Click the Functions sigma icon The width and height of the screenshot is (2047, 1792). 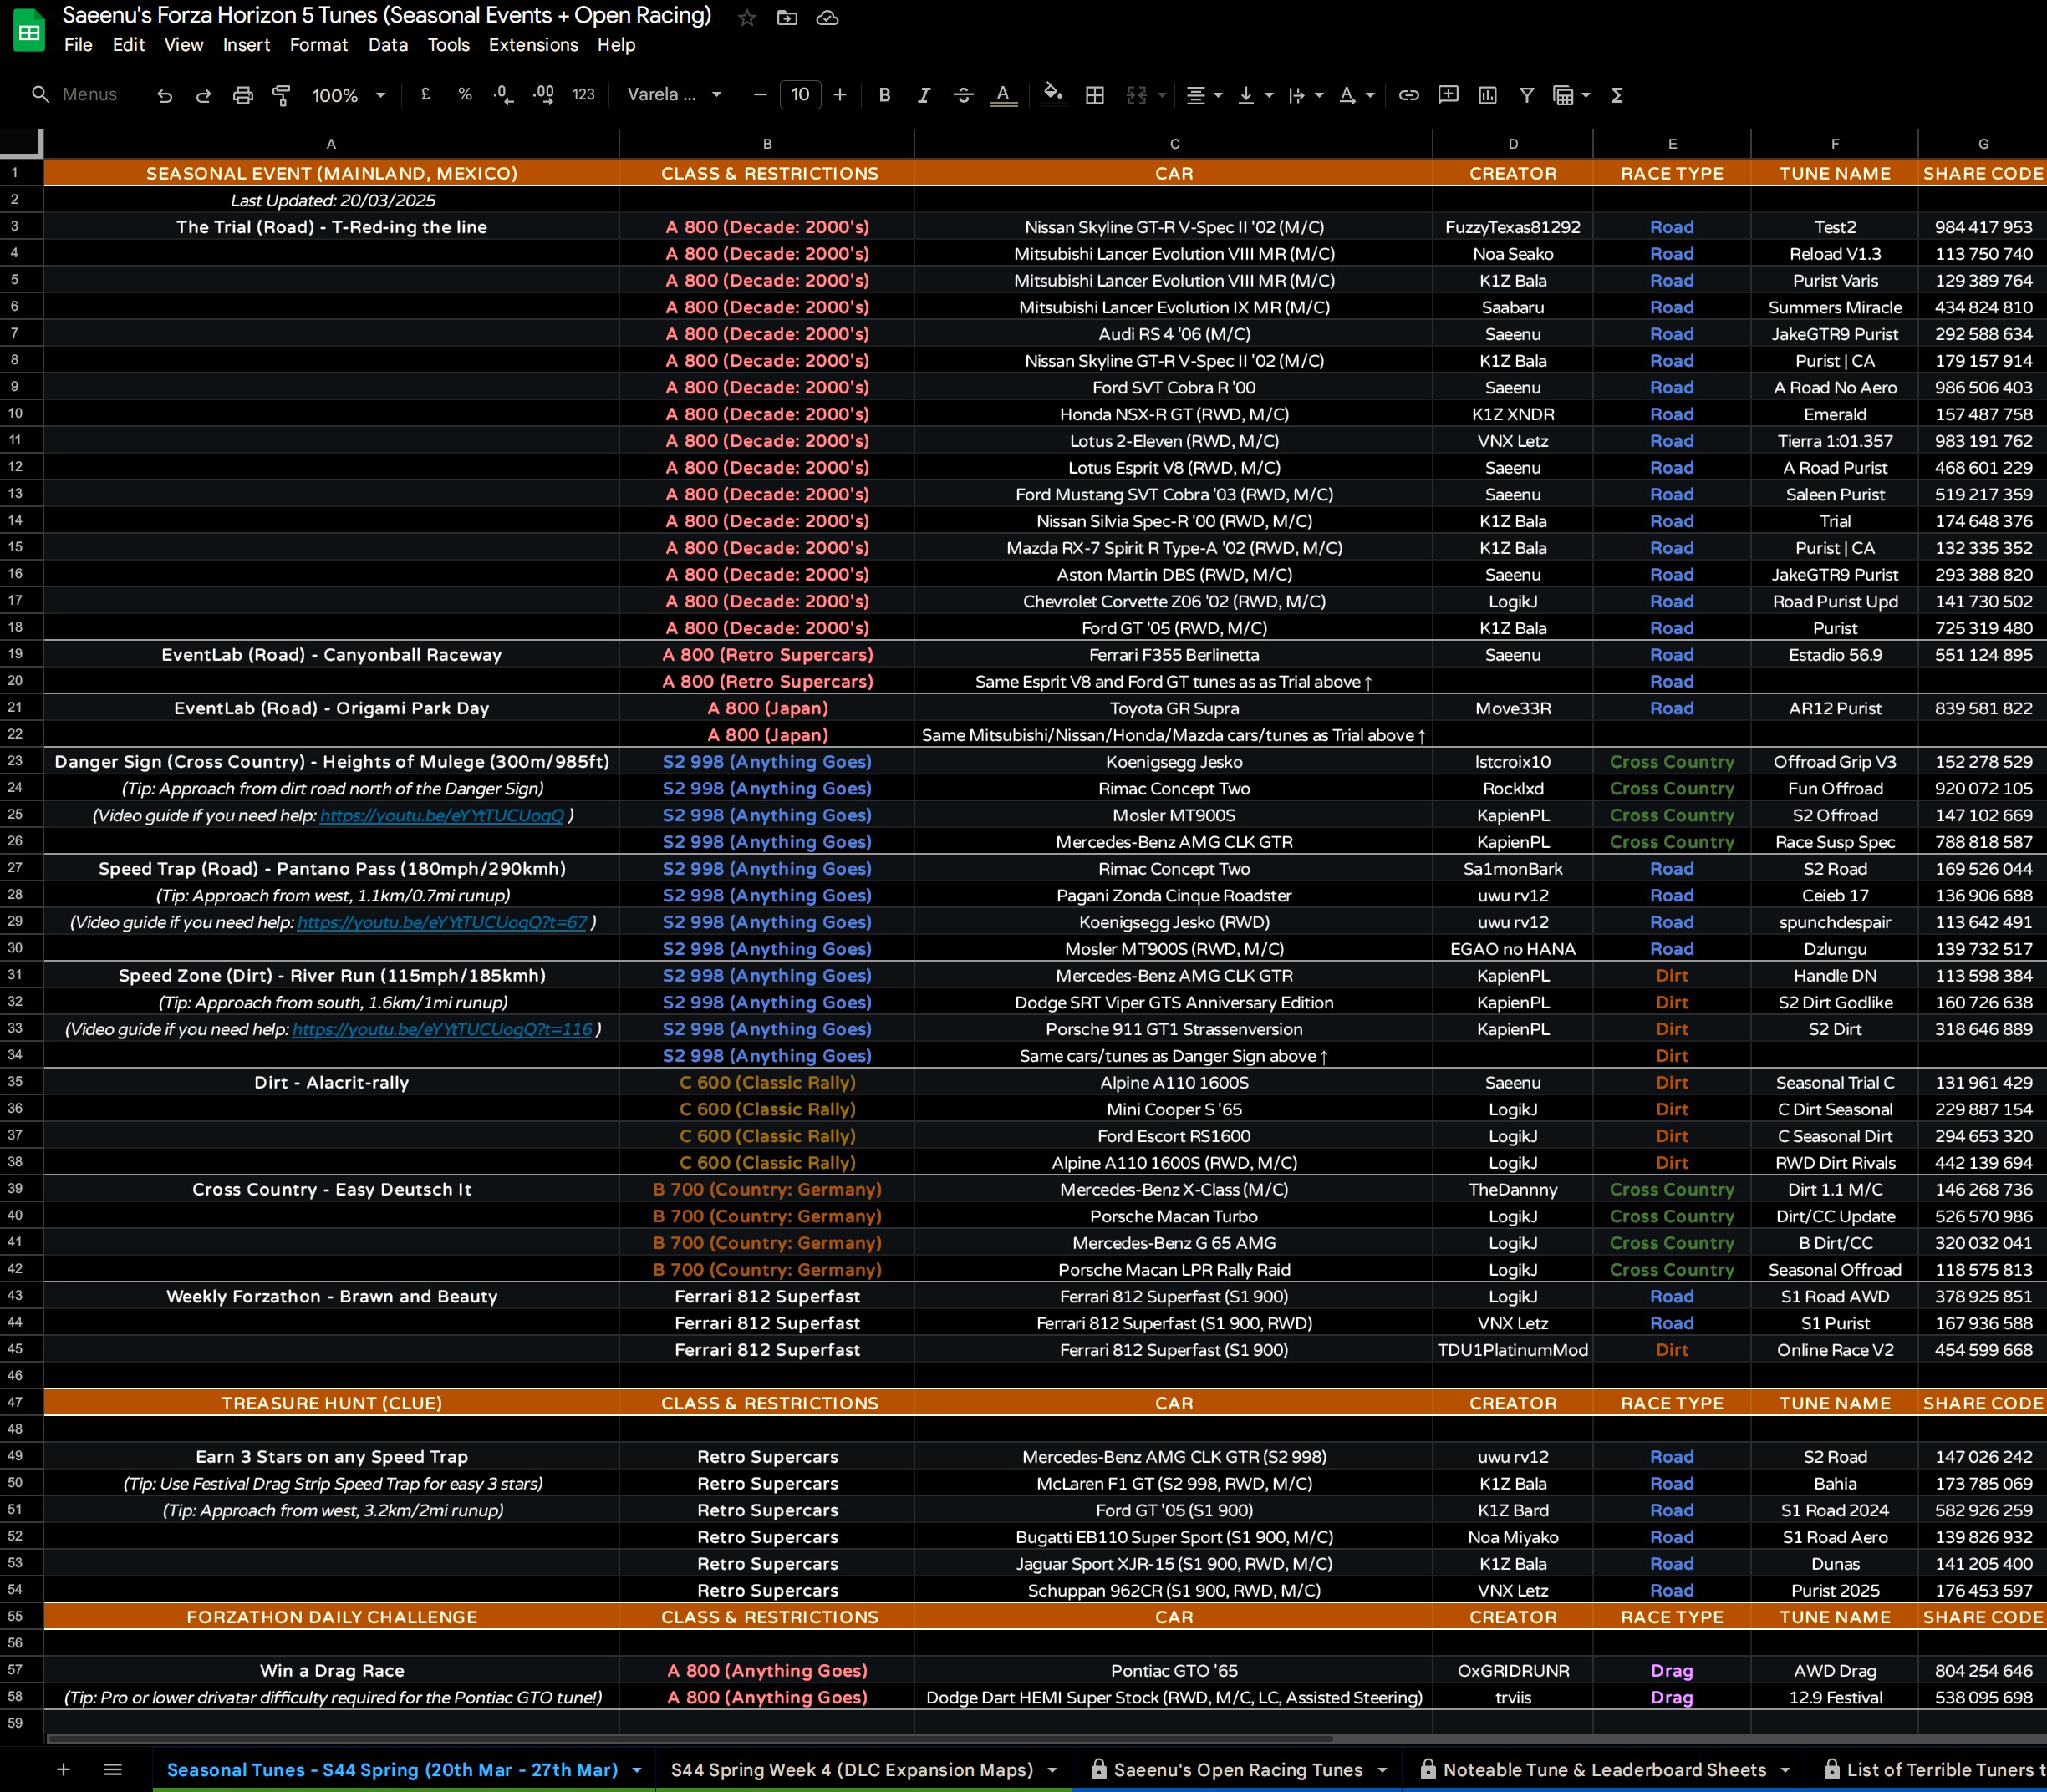(x=1617, y=95)
